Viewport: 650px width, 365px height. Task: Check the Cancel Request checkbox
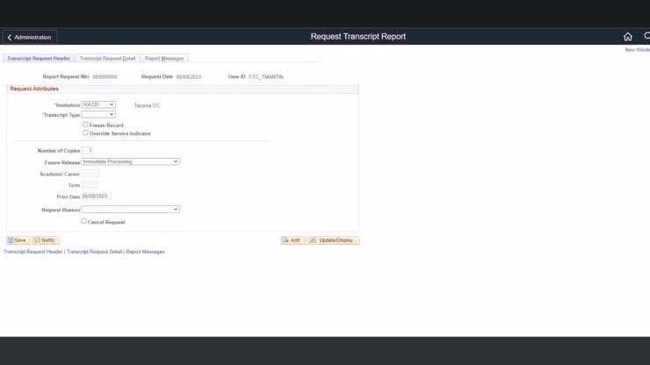pos(83,221)
